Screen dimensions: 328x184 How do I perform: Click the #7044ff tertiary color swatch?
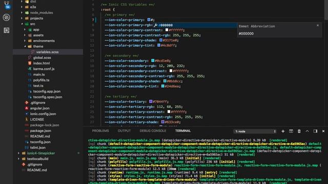pos(151,101)
